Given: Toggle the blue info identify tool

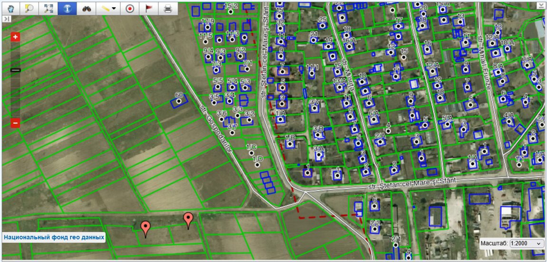Looking at the screenshot, I should (67, 8).
